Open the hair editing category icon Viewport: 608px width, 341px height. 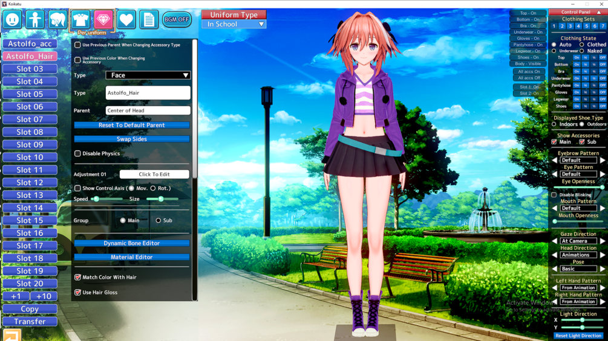pyautogui.click(x=58, y=19)
